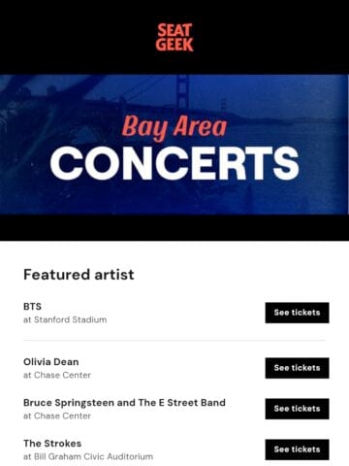This screenshot has width=349, height=466.
Task: See tickets for Olivia Dean
Action: (x=297, y=368)
